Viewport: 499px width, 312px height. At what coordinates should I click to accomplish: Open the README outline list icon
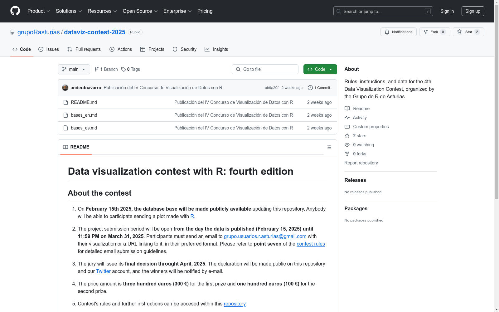tap(329, 147)
